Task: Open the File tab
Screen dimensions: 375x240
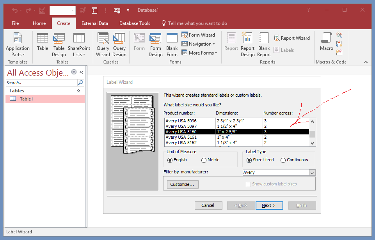Action: (15, 23)
